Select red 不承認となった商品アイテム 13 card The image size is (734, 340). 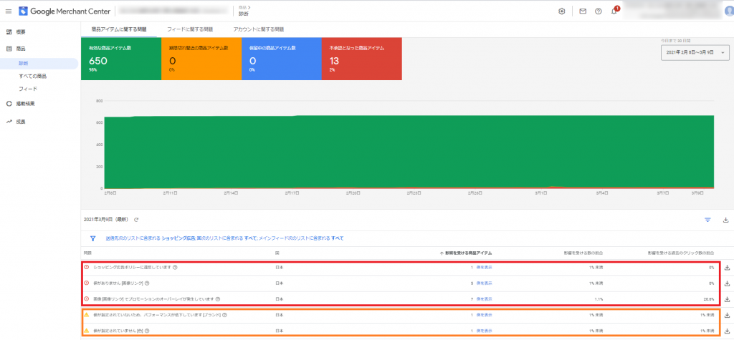pyautogui.click(x=362, y=59)
